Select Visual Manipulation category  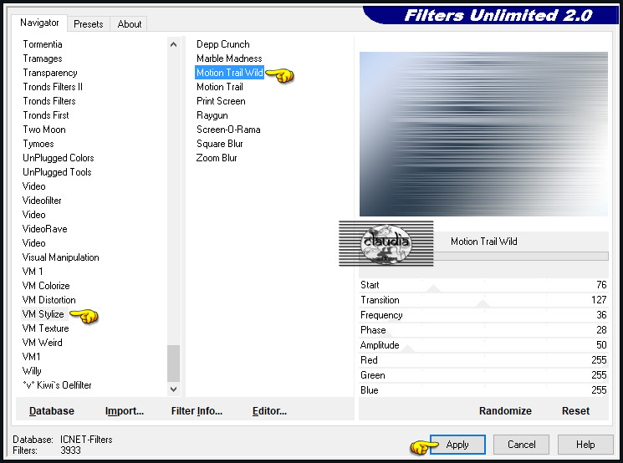pos(61,257)
